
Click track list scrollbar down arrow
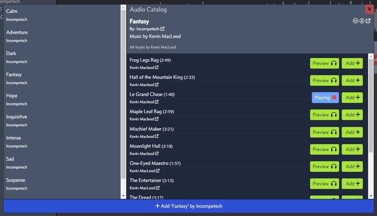click(x=371, y=196)
